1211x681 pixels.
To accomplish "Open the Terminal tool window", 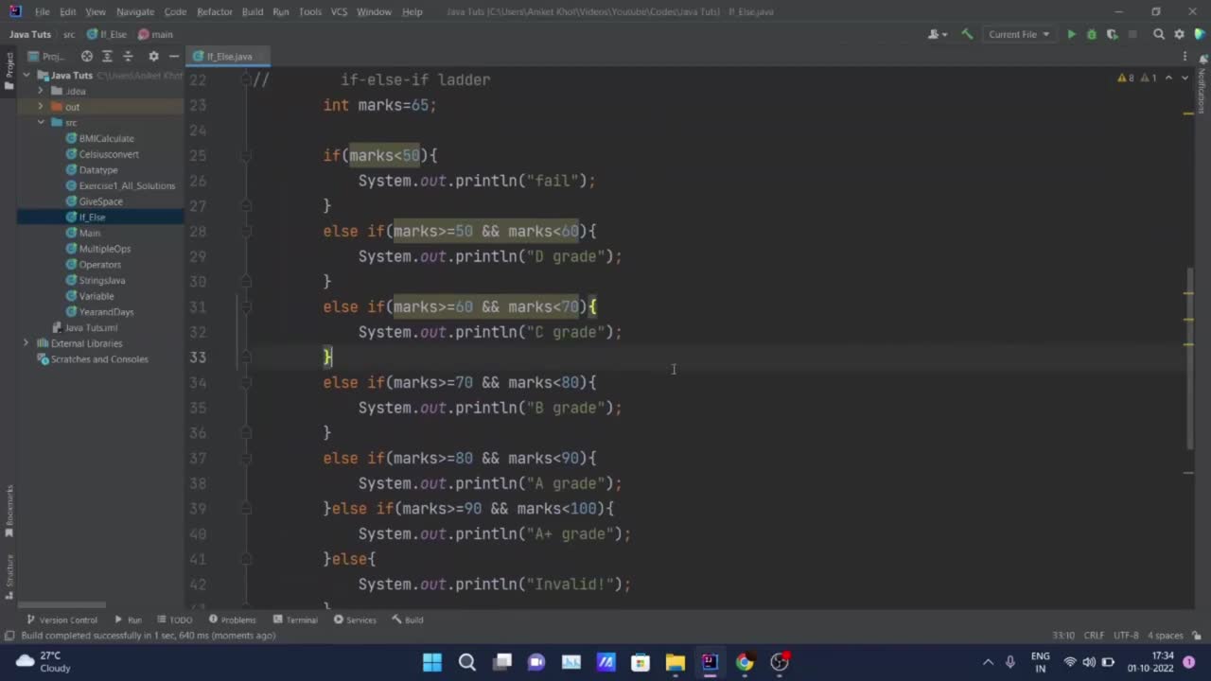I will [x=295, y=620].
